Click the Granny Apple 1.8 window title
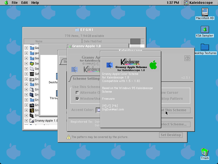Screen dimensions: 218x164 [86, 46]
